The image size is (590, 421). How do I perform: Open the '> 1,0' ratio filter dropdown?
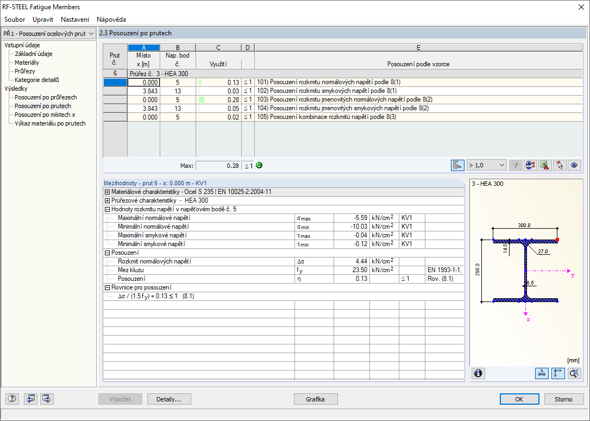click(x=487, y=166)
